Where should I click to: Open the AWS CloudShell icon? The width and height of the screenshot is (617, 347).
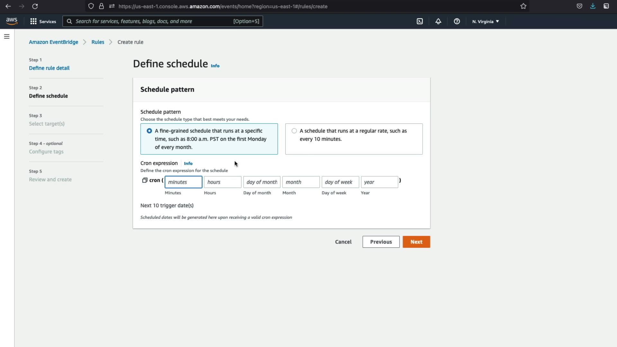coord(420,21)
